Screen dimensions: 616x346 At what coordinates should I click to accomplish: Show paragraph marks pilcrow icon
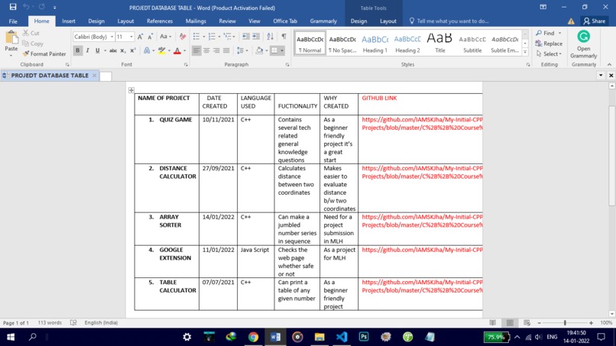(x=284, y=37)
